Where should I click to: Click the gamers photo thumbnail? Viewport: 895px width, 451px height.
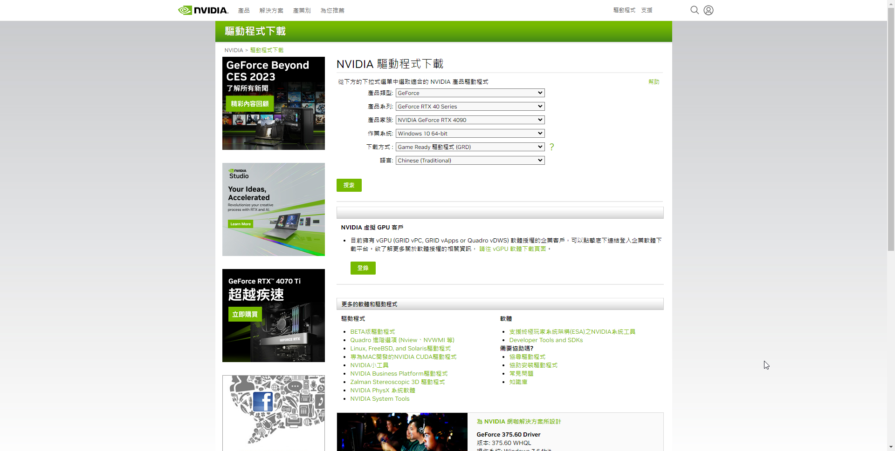402,431
